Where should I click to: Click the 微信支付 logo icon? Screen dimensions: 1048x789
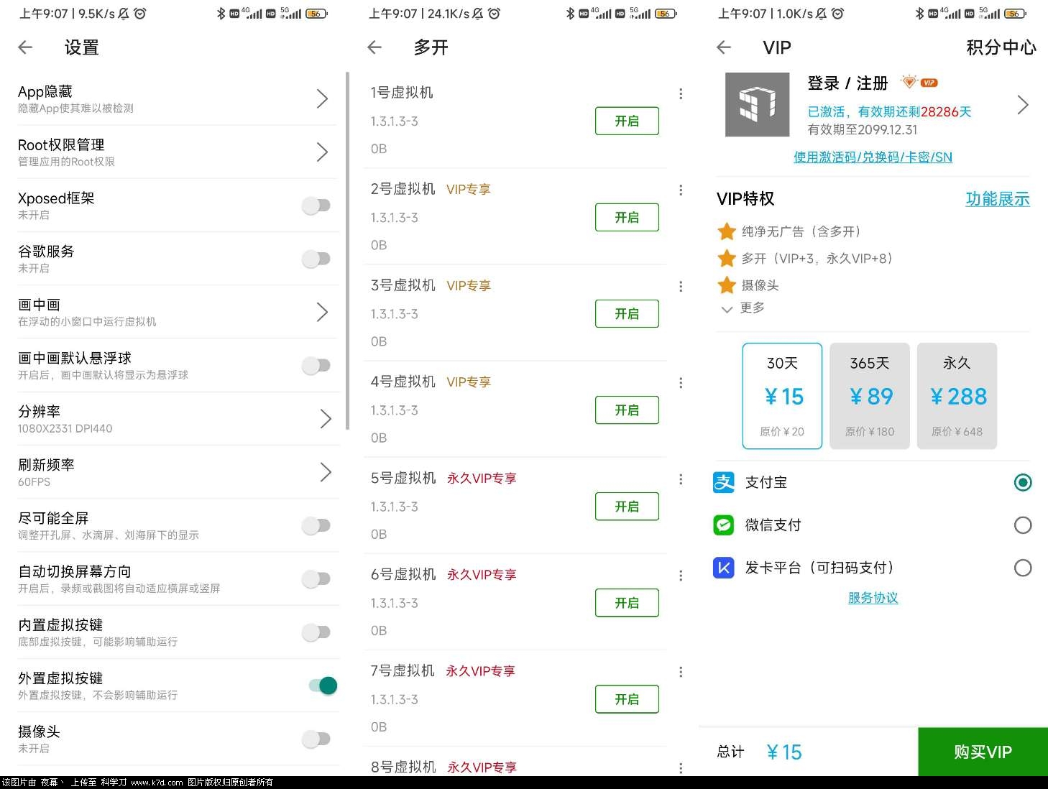pos(724,525)
